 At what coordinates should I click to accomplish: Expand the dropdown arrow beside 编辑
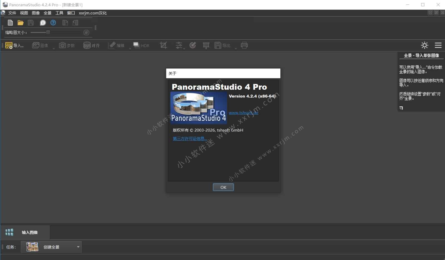[x=130, y=48]
